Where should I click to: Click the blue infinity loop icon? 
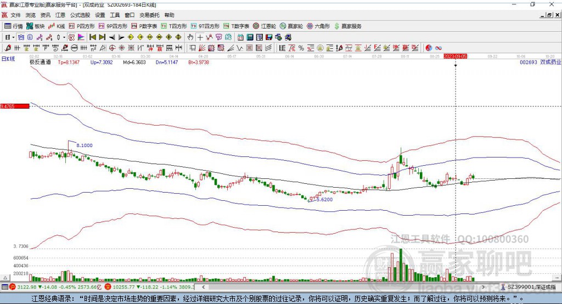[x=439, y=48]
